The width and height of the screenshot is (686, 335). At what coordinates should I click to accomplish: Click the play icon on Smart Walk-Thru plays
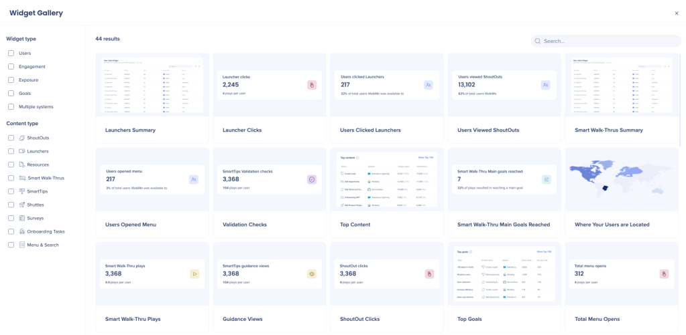[194, 273]
